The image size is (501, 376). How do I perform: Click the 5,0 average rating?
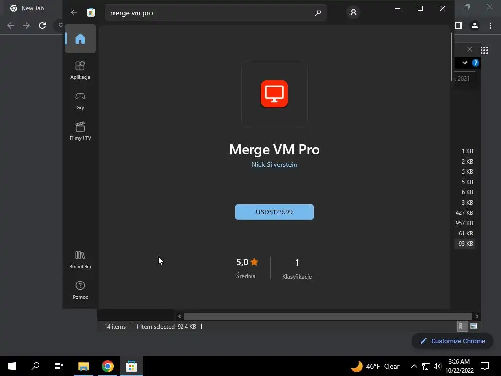247,262
